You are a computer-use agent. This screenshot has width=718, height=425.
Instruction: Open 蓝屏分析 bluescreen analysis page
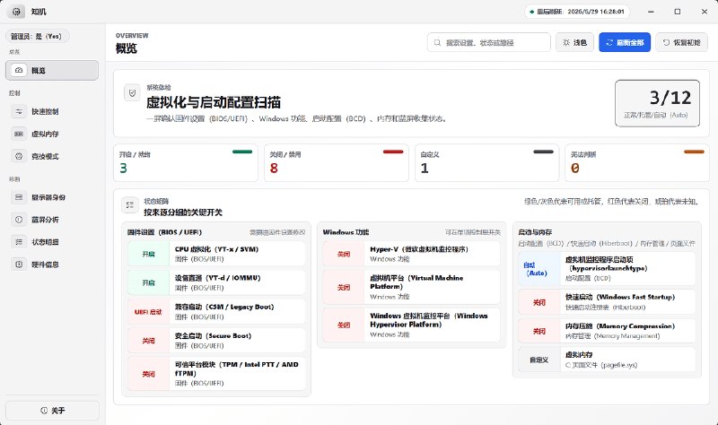(52, 220)
